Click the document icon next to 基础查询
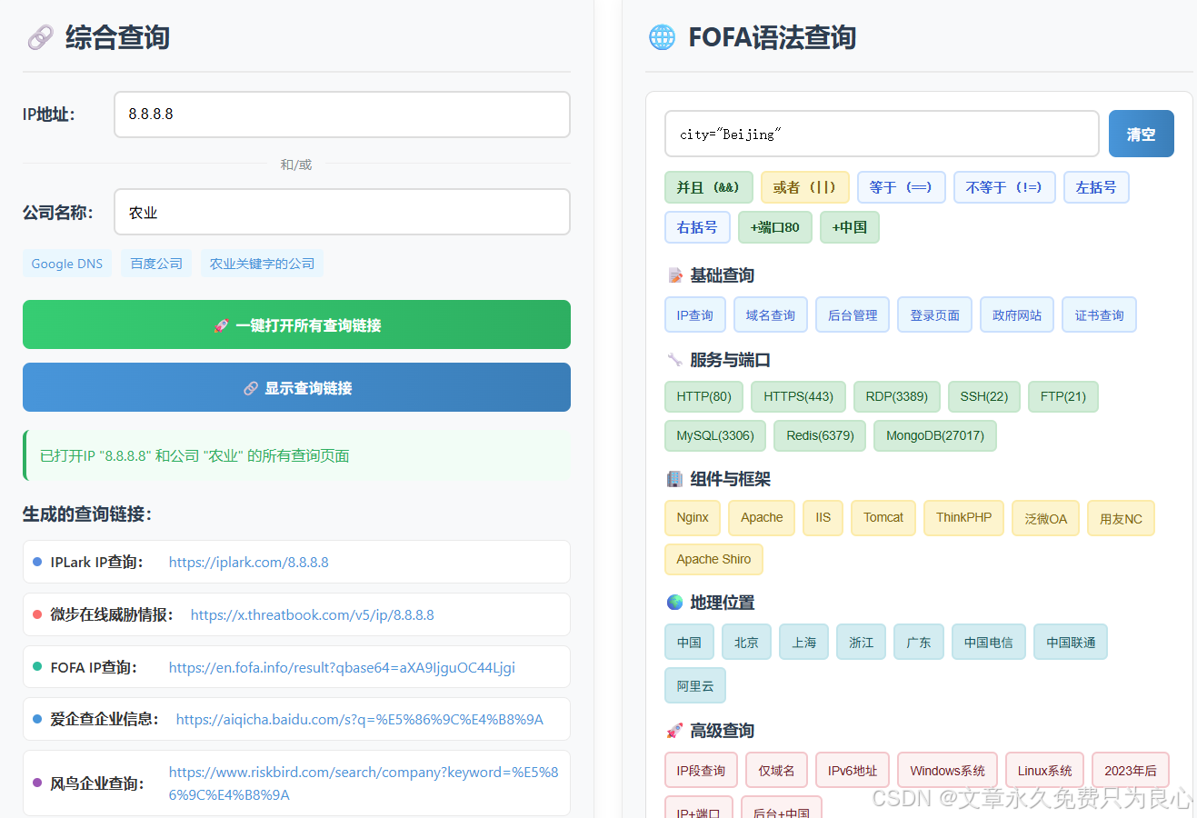 [674, 275]
